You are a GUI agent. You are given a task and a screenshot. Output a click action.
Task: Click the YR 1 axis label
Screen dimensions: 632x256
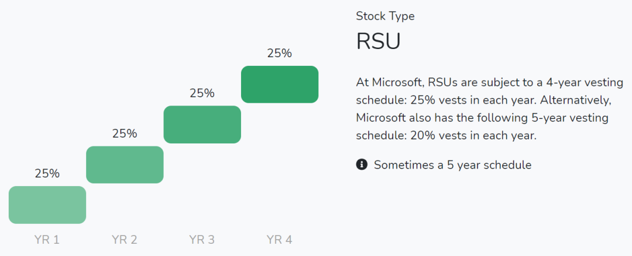[47, 240]
